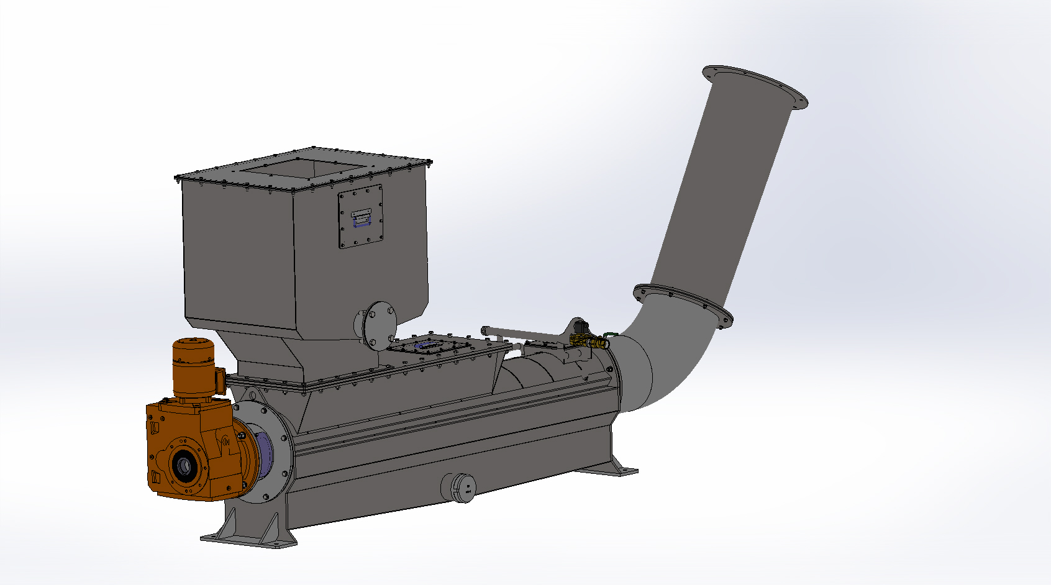Select the round drain cap under trough
The height and width of the screenshot is (585, 1051).
tap(460, 488)
